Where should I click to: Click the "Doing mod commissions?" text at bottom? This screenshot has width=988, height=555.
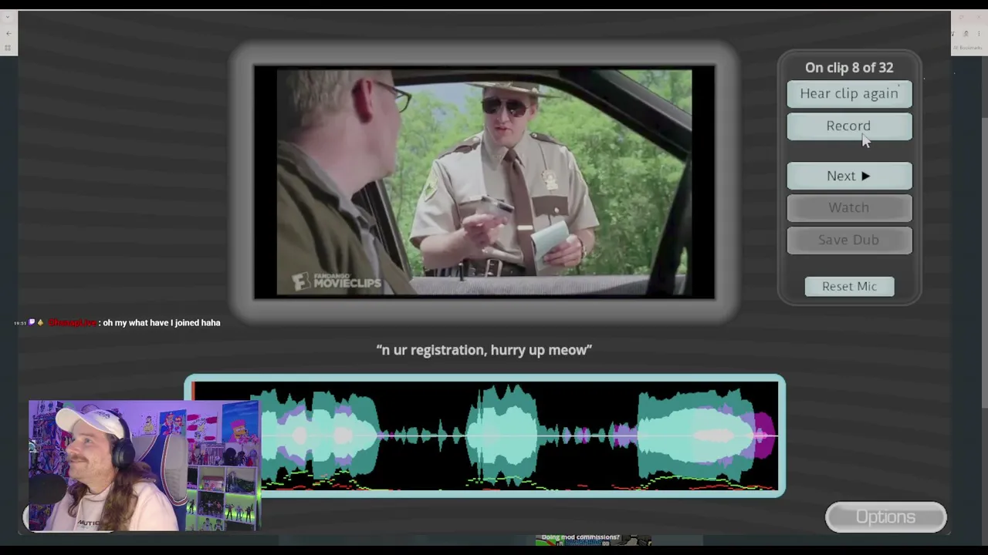(580, 537)
